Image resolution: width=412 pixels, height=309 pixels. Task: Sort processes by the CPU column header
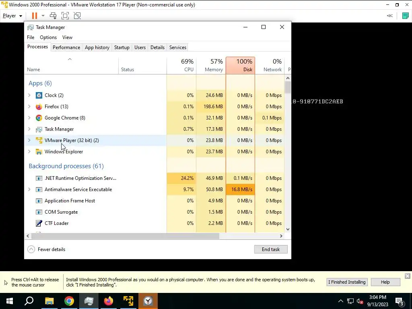pyautogui.click(x=181, y=66)
